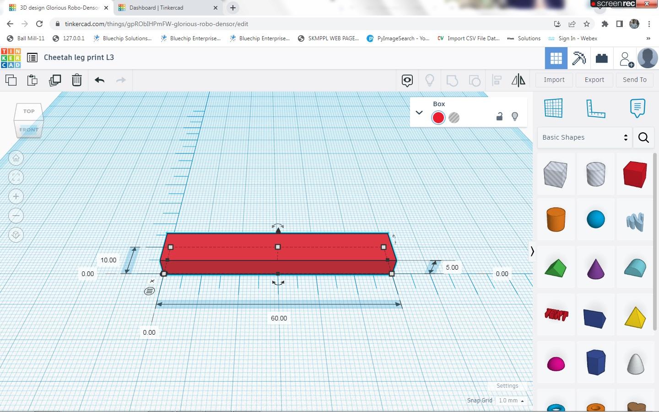The height and width of the screenshot is (412, 659).
Task: Open the design list menu icon
Action: pos(32,58)
